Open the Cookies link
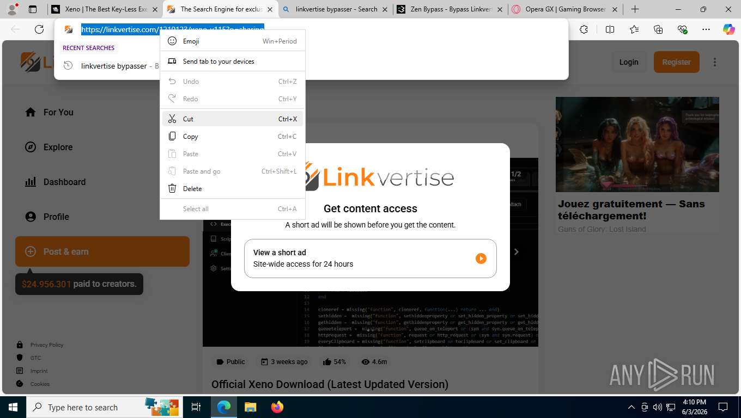Viewport: 741px width, 418px height. pos(40,384)
